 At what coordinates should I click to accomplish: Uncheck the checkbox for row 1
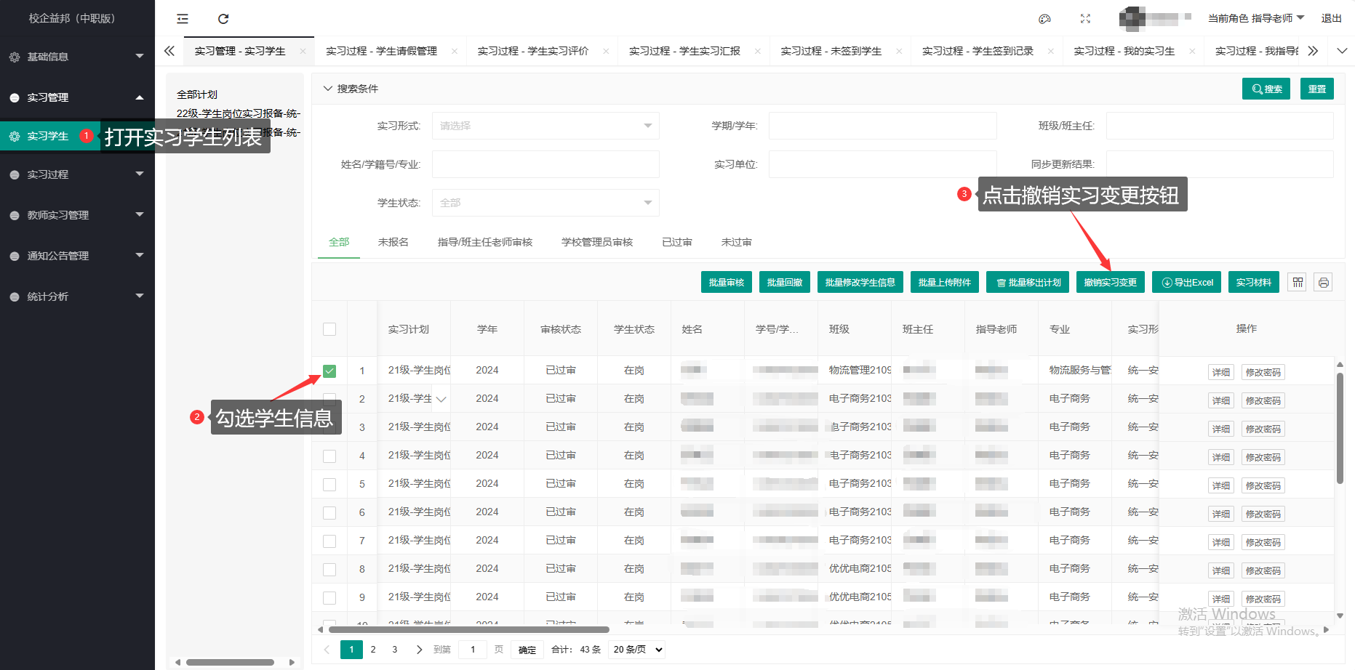point(329,371)
